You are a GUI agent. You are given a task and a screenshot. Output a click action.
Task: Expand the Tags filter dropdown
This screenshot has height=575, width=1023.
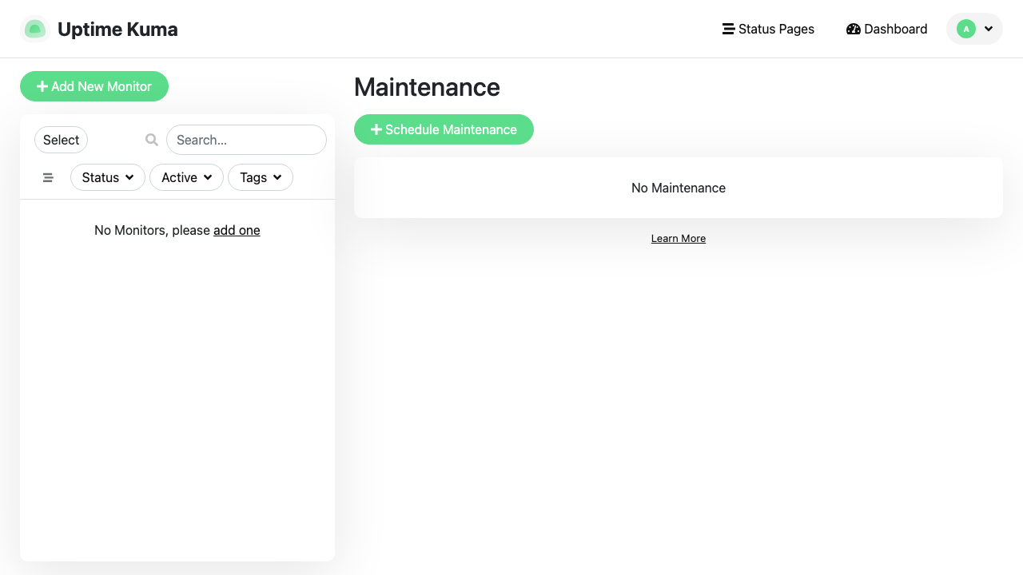[261, 177]
